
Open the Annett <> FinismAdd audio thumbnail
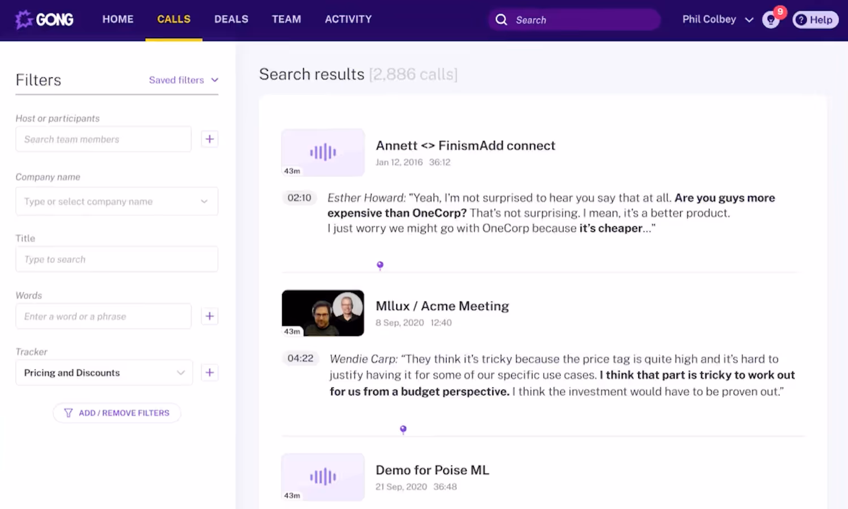[323, 153]
